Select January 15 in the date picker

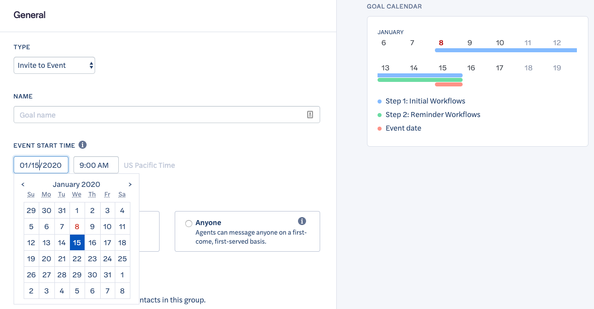pos(77,243)
